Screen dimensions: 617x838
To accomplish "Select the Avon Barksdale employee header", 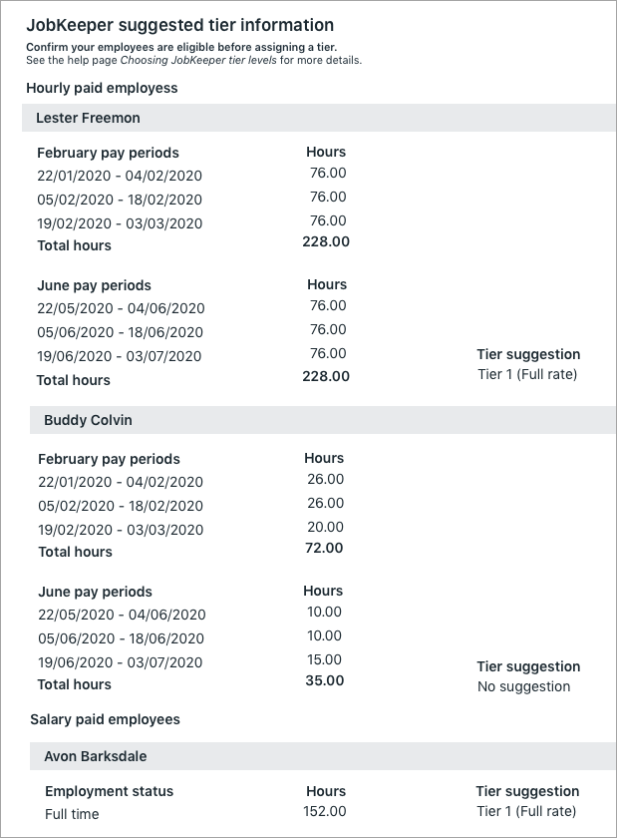I will (x=96, y=756).
